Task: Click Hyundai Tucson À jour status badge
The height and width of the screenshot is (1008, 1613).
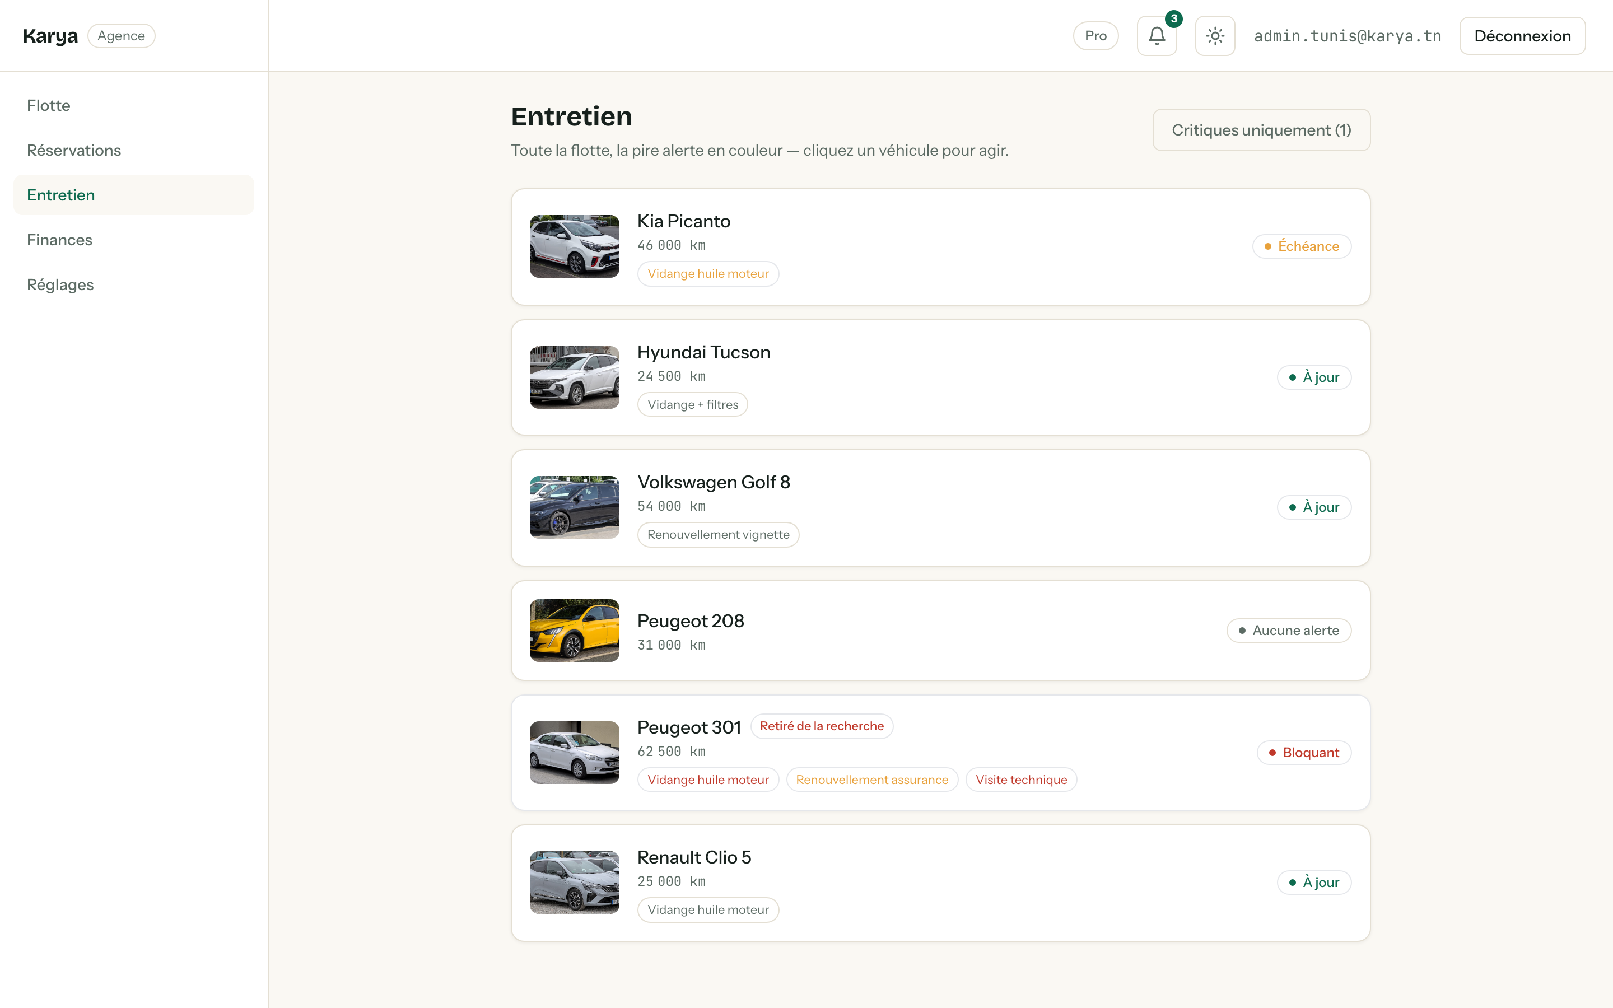Action: pyautogui.click(x=1314, y=377)
